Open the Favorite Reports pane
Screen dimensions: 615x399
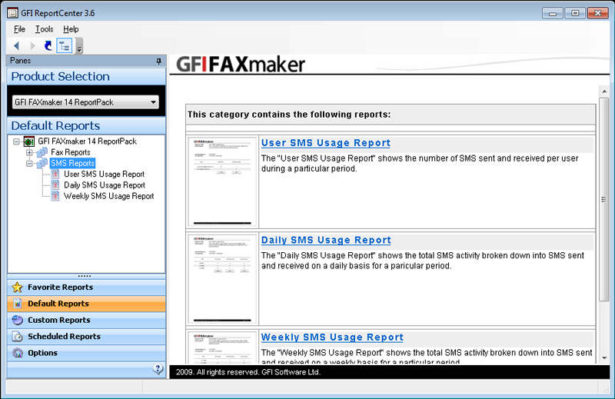pyautogui.click(x=86, y=288)
